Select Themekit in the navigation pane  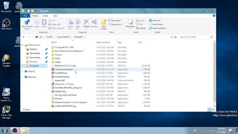coord(34,66)
